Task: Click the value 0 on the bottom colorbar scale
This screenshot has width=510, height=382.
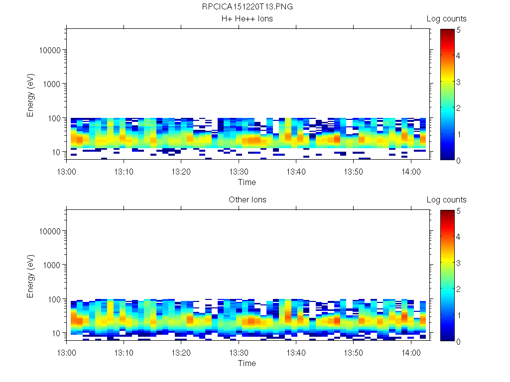Action: coord(459,342)
